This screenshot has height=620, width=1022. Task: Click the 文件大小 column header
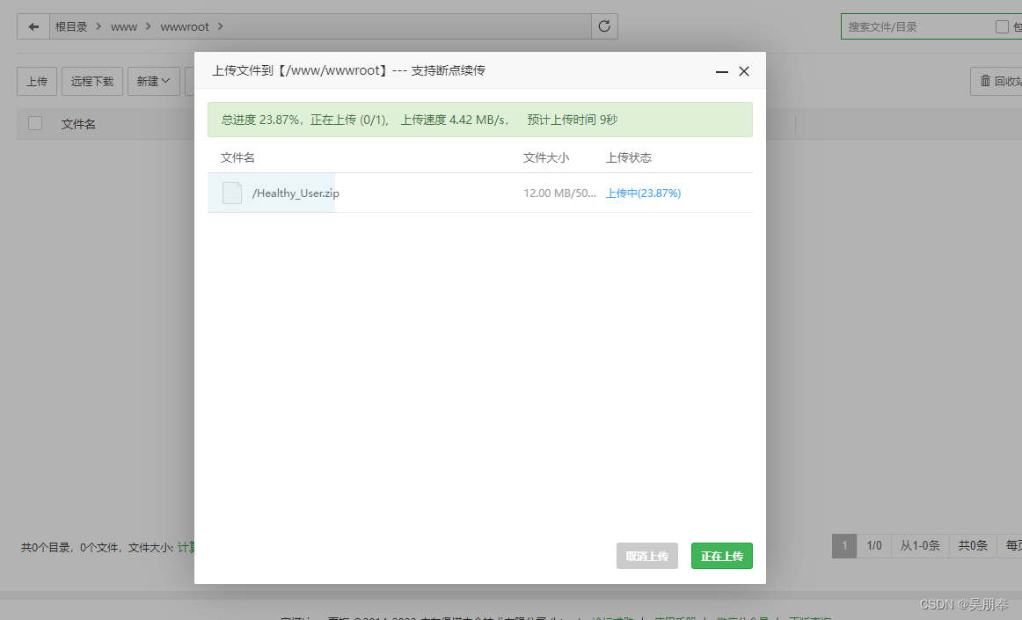point(546,157)
